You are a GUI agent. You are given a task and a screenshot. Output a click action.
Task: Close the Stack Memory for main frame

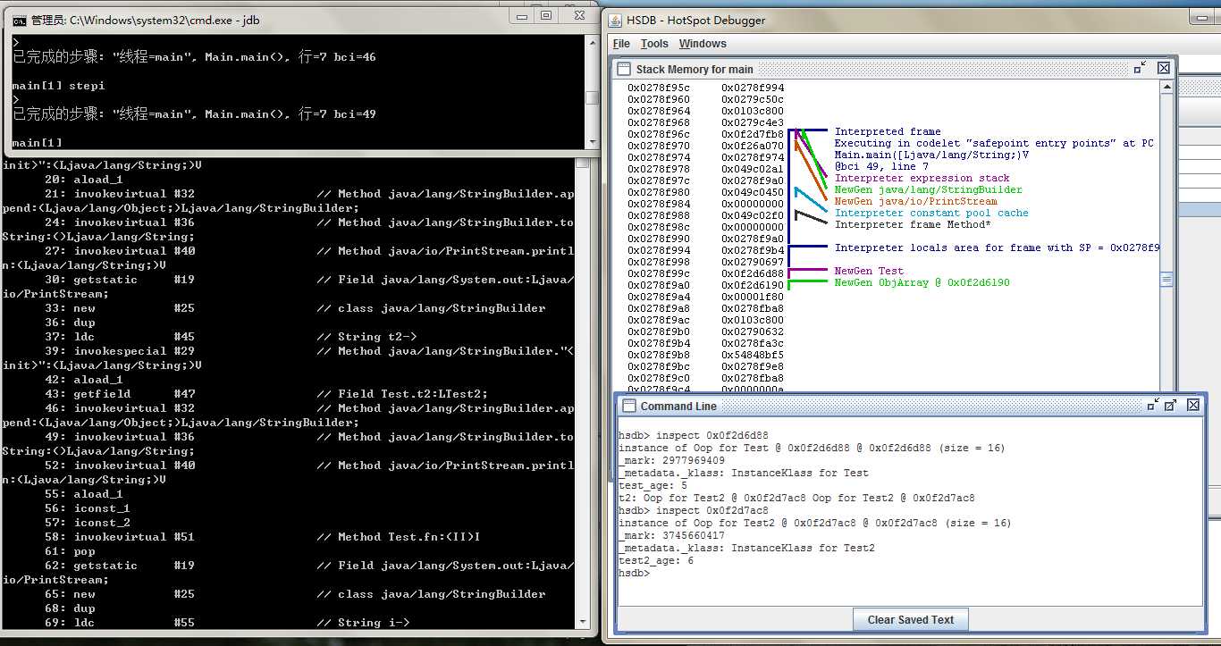click(x=1164, y=68)
